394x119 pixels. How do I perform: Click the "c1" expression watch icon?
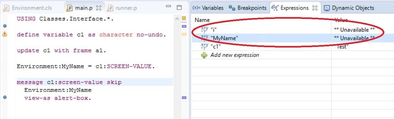204,47
